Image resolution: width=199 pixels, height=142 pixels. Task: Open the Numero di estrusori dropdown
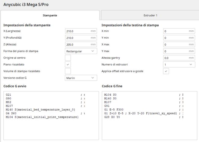point(179,64)
